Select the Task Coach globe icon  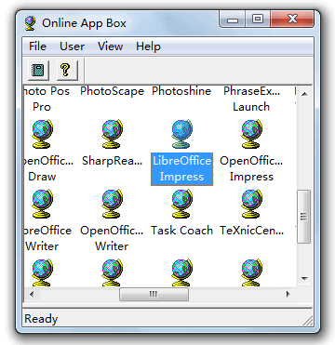click(x=181, y=204)
